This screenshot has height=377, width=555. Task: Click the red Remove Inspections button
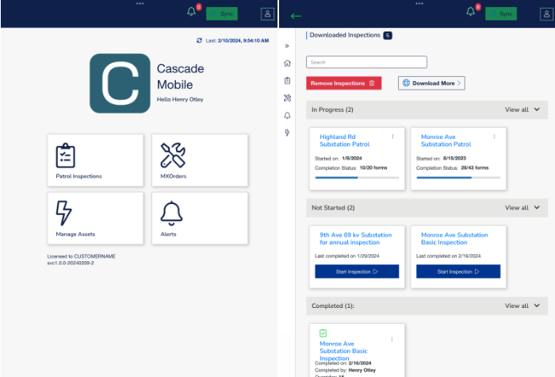(x=344, y=83)
